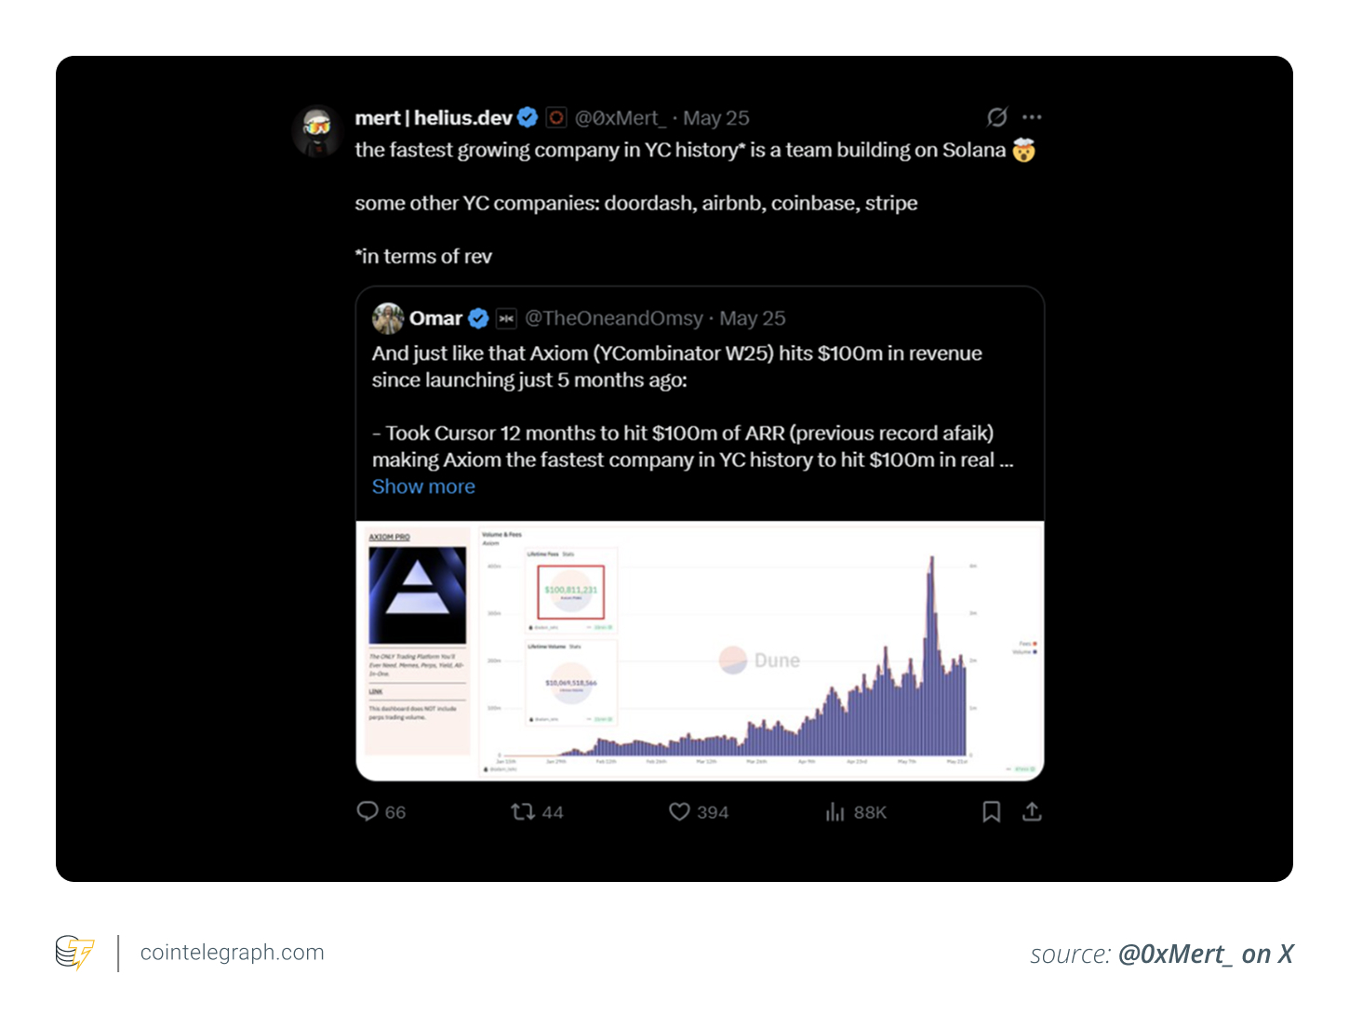Click mert's blue verified checkmark
Screen dimensions: 1349x1028
[527, 117]
